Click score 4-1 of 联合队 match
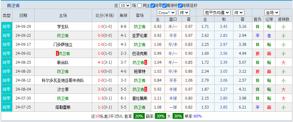The width and height of the screenshot is (293, 122). pyautogui.click(x=101, y=62)
